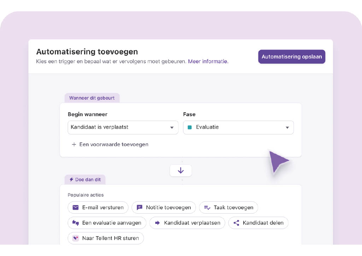Open the Begin wanneer dropdown

point(123,127)
